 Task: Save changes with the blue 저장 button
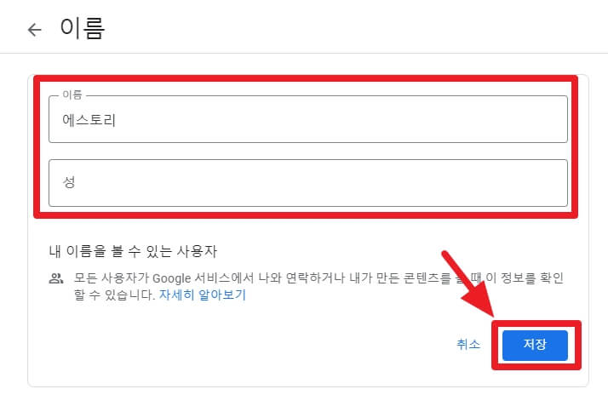pos(535,345)
